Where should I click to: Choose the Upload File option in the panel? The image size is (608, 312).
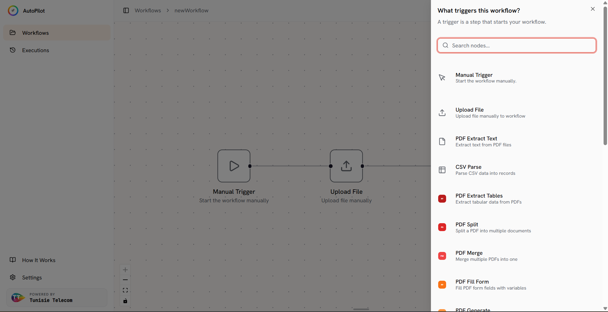pyautogui.click(x=517, y=113)
